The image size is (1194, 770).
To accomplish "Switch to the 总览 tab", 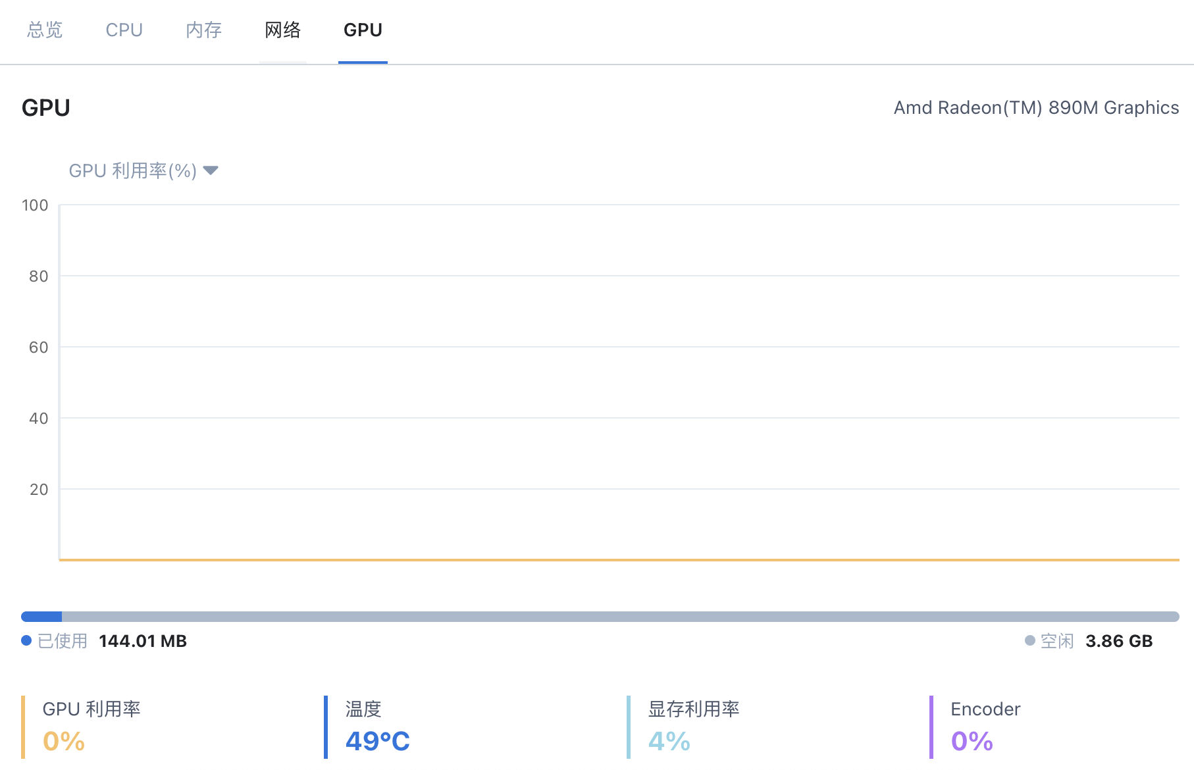I will [45, 30].
